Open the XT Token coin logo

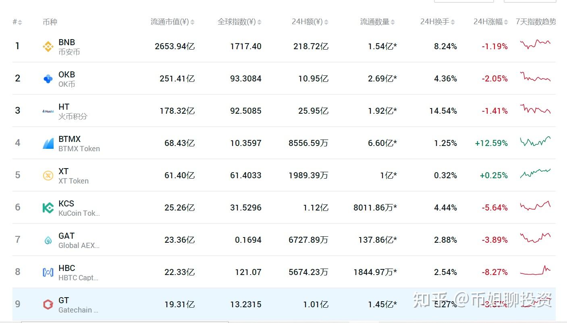pyautogui.click(x=48, y=176)
